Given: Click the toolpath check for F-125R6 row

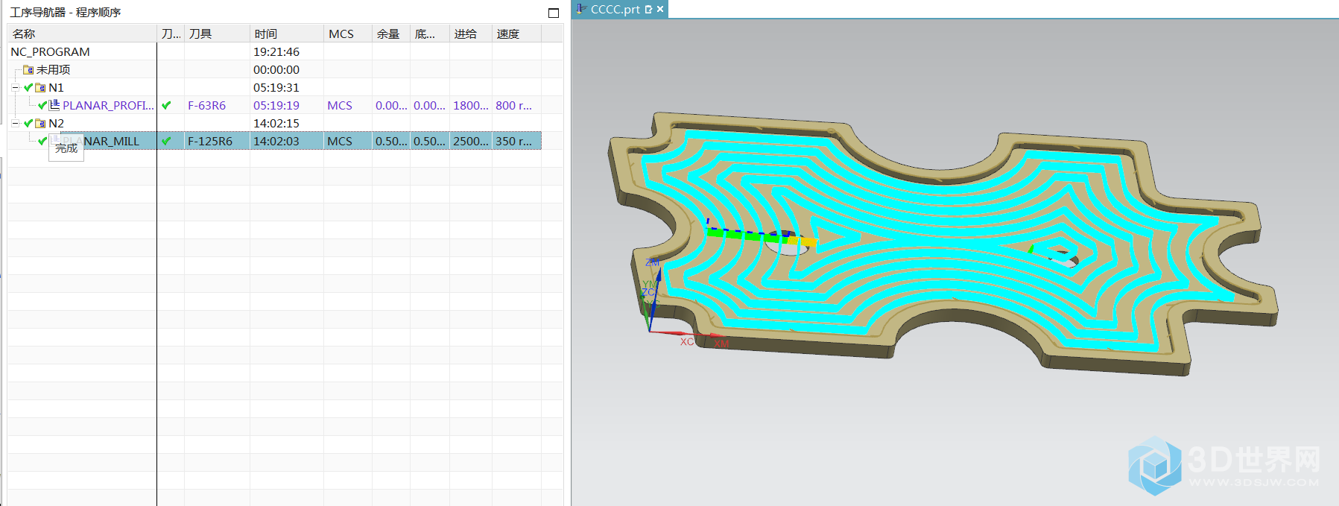Looking at the screenshot, I should [x=166, y=142].
